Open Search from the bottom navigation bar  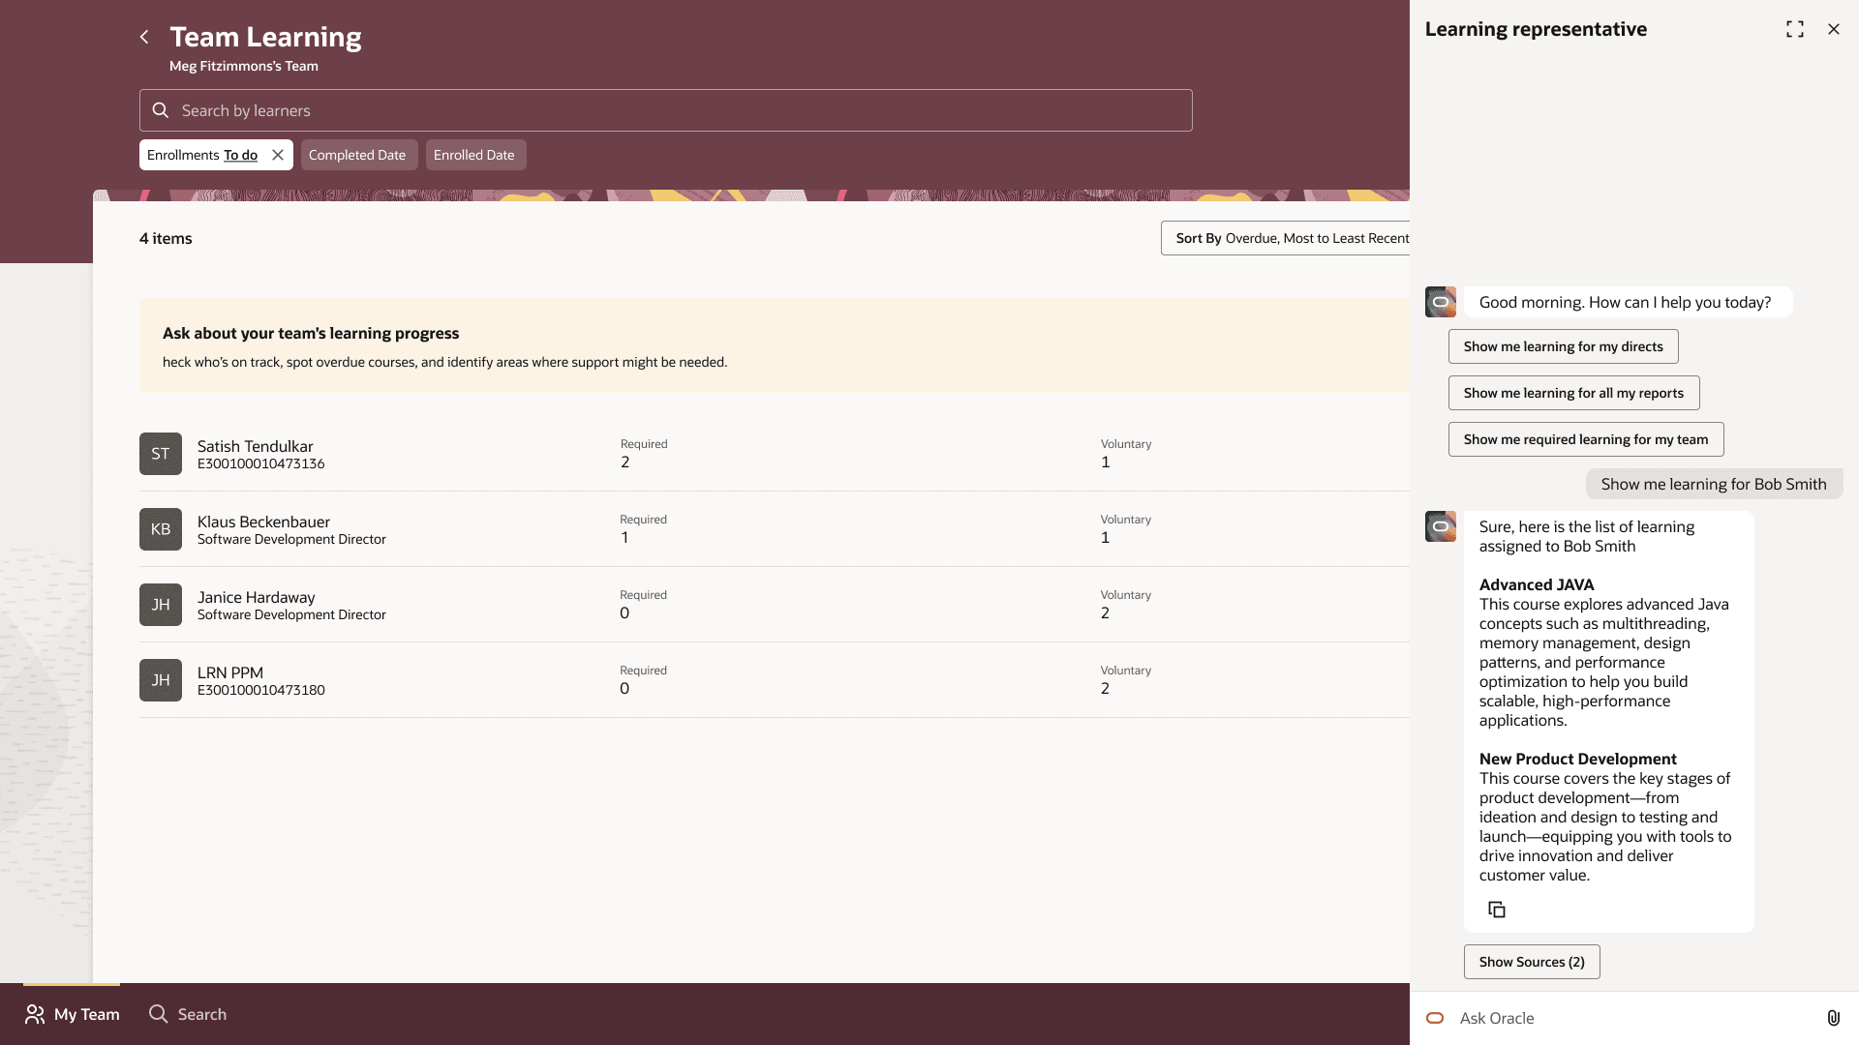click(187, 1014)
